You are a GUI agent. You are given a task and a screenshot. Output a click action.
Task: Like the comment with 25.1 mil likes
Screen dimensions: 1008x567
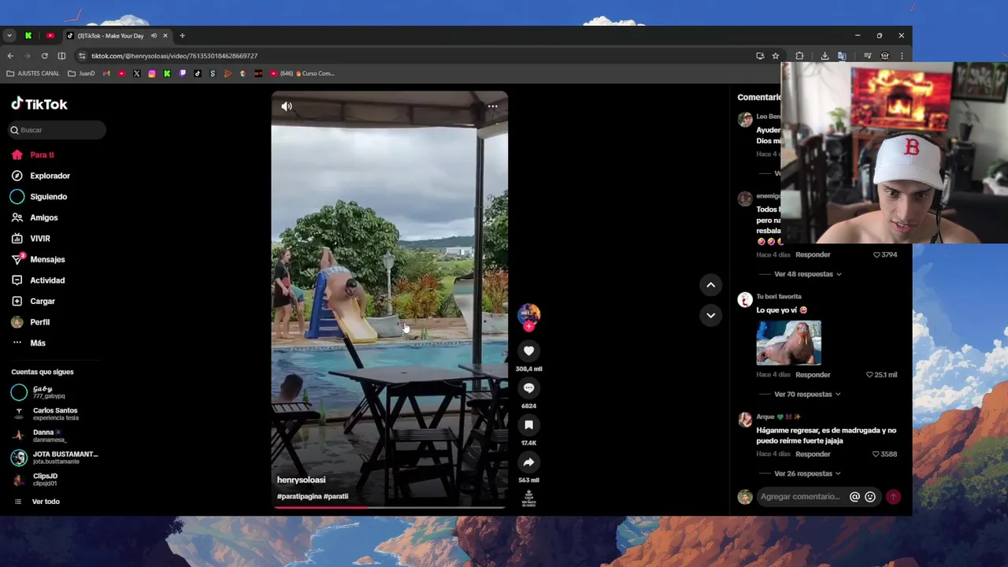tap(869, 375)
